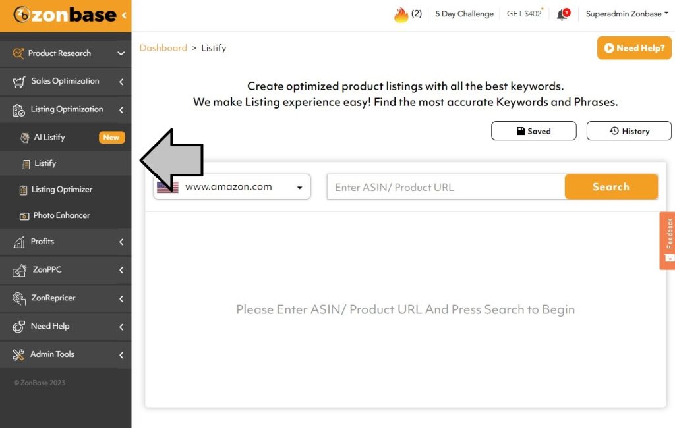The image size is (675, 428).
Task: Click the Feedback smiley icon
Action: (670, 257)
